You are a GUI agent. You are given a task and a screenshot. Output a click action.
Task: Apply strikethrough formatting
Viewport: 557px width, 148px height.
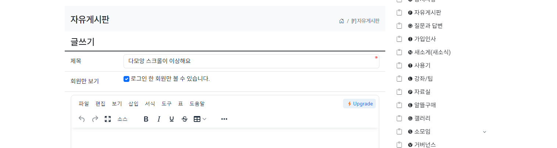click(185, 119)
